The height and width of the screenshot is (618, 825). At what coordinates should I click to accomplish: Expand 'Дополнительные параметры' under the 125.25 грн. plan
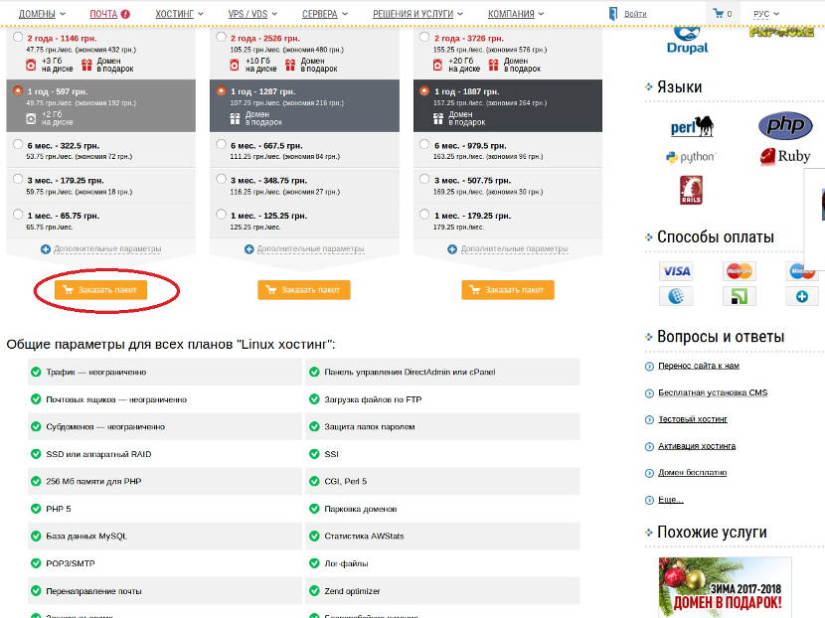(x=304, y=248)
